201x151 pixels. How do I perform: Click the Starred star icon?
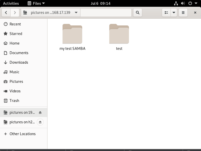(6, 34)
